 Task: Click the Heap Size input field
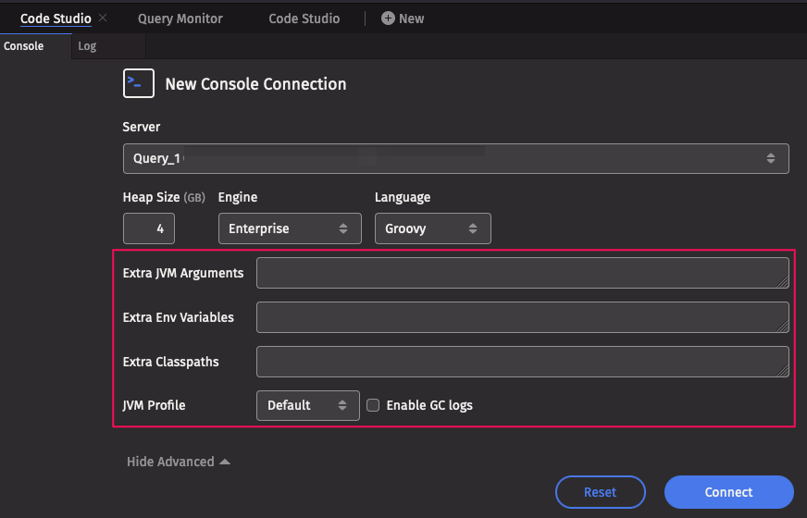[149, 228]
